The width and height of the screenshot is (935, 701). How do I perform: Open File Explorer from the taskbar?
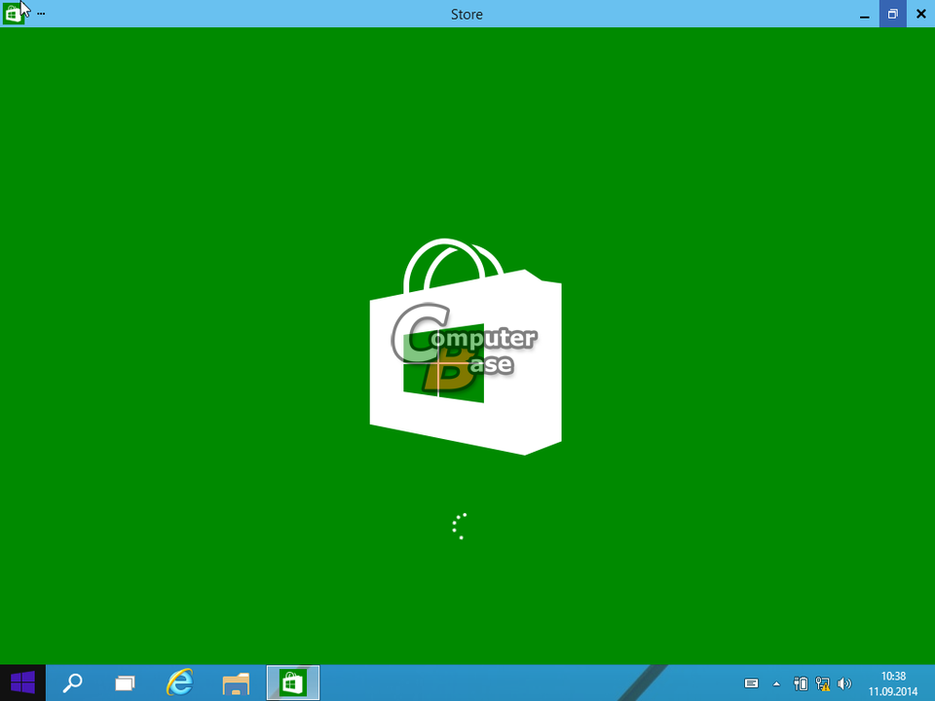coord(236,683)
